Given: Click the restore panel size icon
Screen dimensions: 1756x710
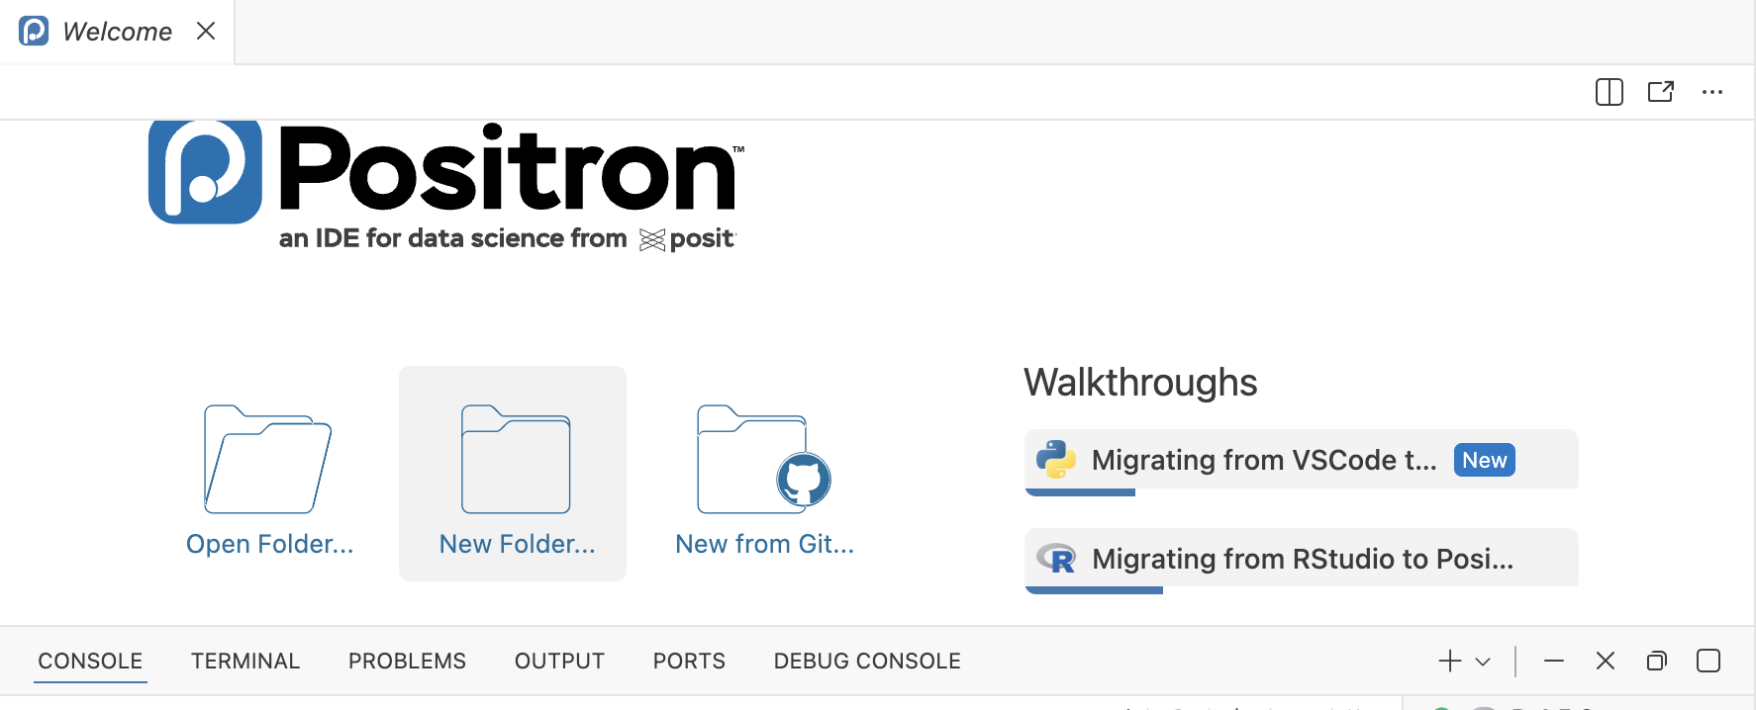Looking at the screenshot, I should pos(1656,661).
